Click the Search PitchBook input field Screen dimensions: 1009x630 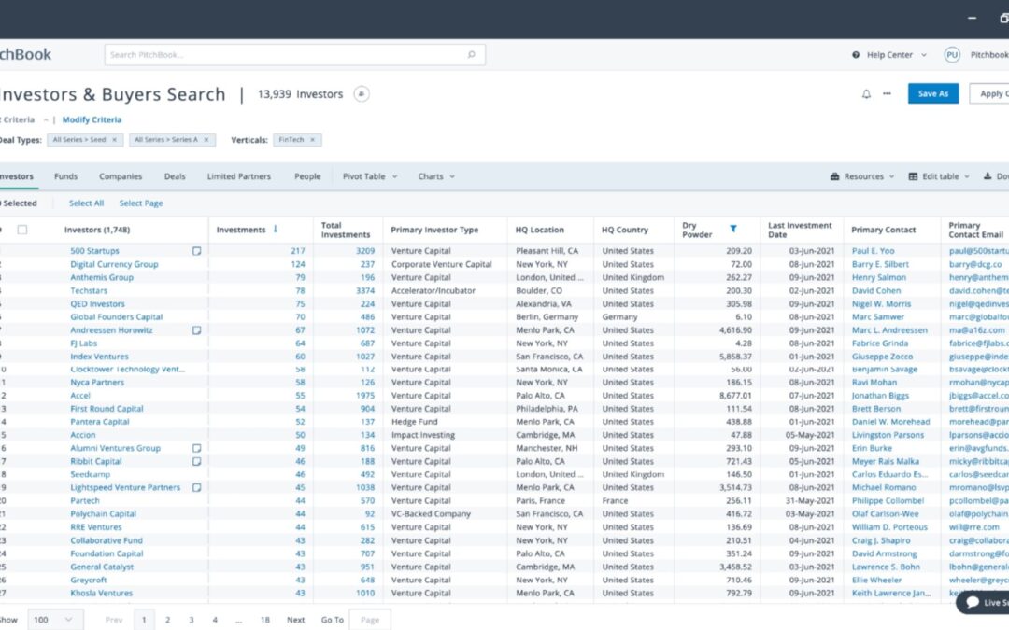coord(294,55)
